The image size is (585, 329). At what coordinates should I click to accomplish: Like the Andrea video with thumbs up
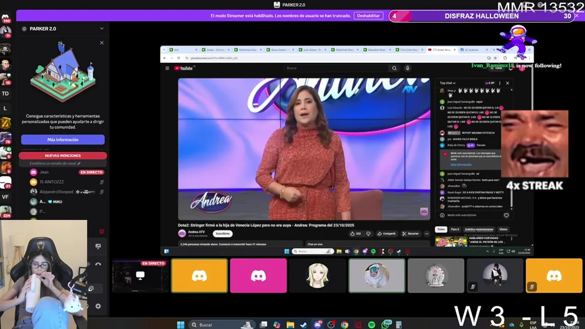click(x=355, y=233)
